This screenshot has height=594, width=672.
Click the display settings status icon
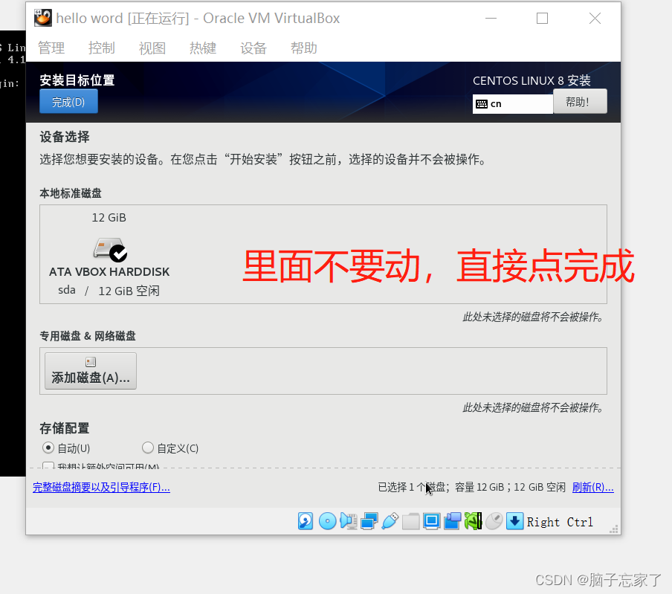click(432, 521)
